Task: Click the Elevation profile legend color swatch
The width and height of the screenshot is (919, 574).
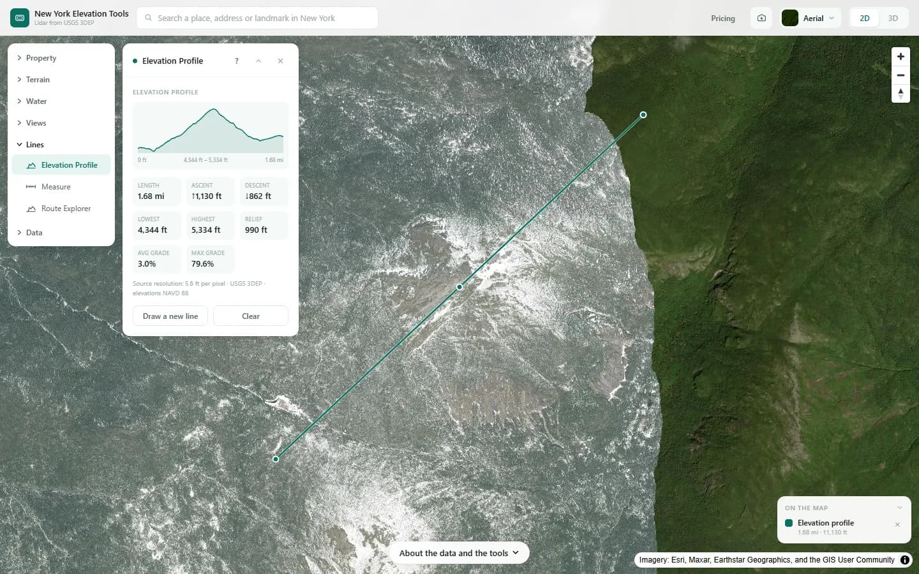Action: [x=789, y=523]
